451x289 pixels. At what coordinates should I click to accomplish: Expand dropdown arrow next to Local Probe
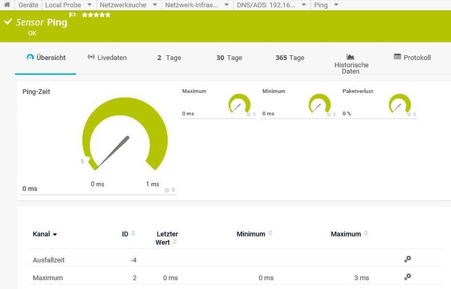point(90,5)
